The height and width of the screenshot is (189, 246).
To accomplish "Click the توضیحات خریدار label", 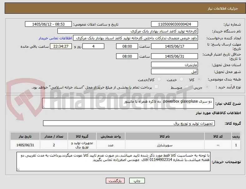I will [x=226, y=162].
